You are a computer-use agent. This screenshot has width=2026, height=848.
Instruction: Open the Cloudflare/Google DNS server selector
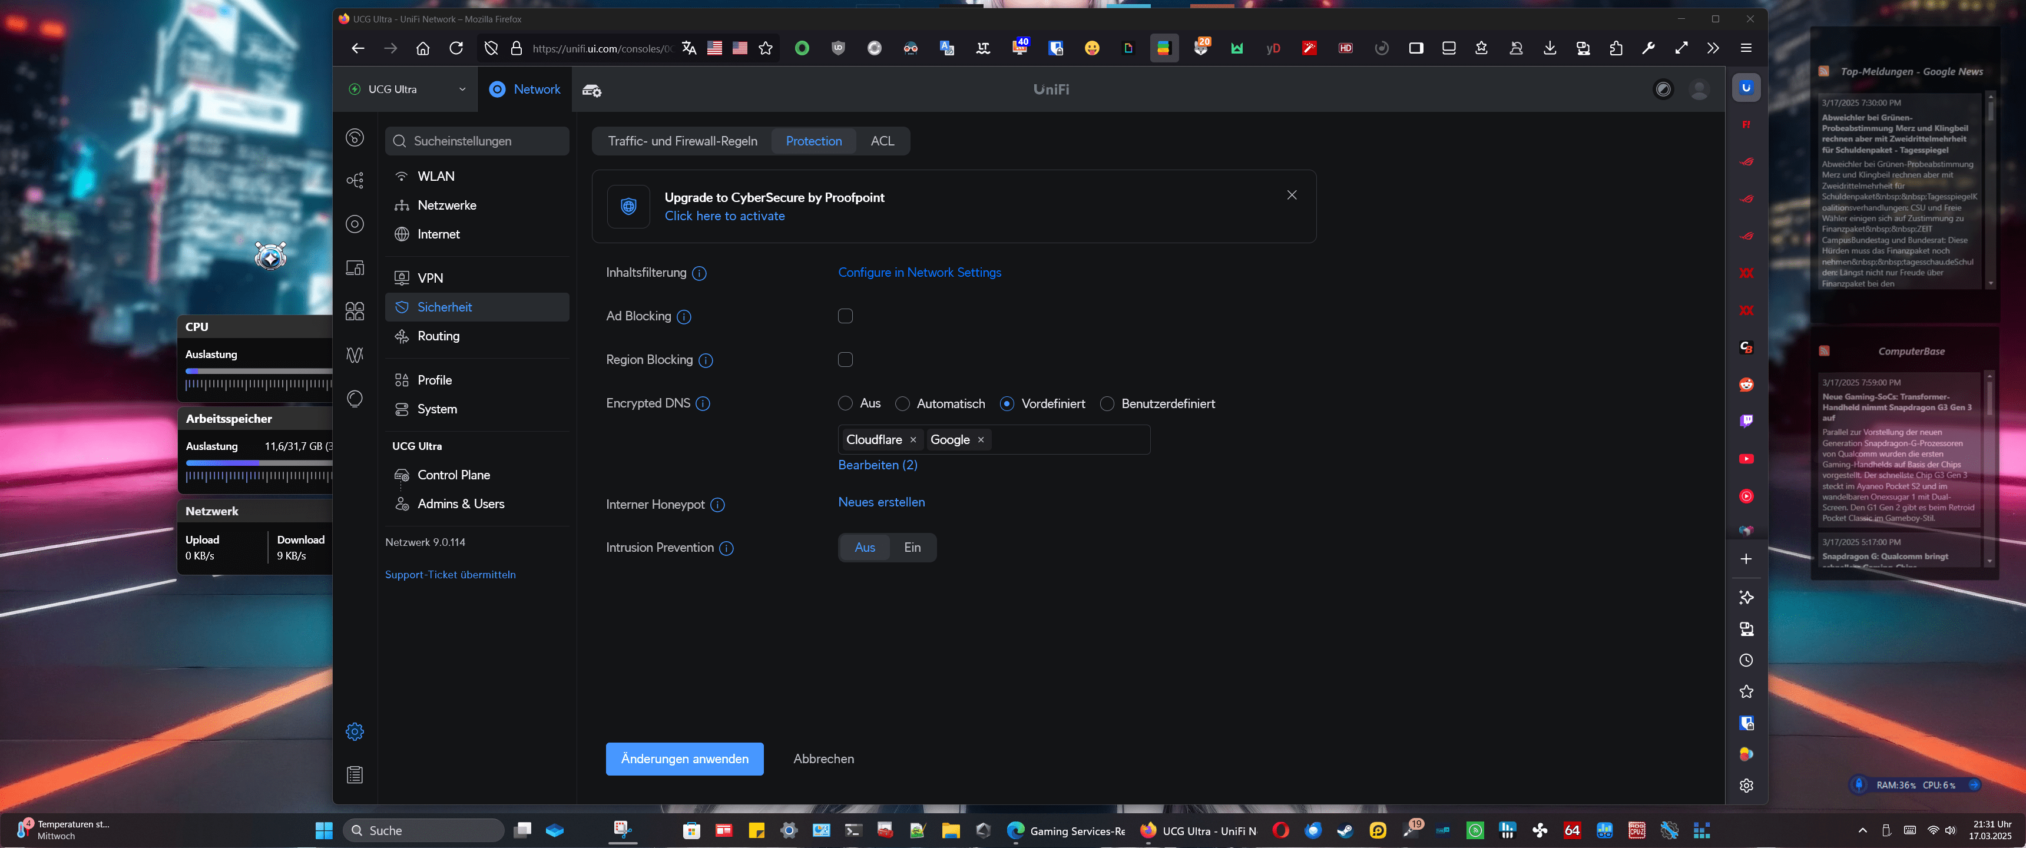(x=1070, y=440)
